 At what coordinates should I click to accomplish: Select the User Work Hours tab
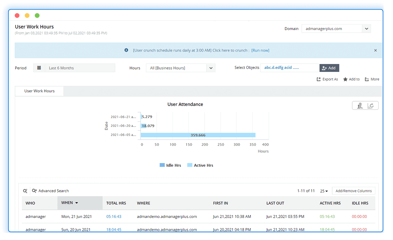[39, 91]
